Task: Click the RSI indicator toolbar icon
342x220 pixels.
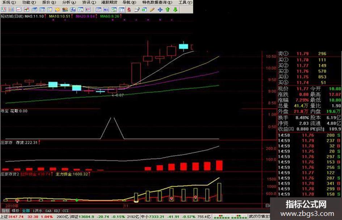Action: point(106,10)
